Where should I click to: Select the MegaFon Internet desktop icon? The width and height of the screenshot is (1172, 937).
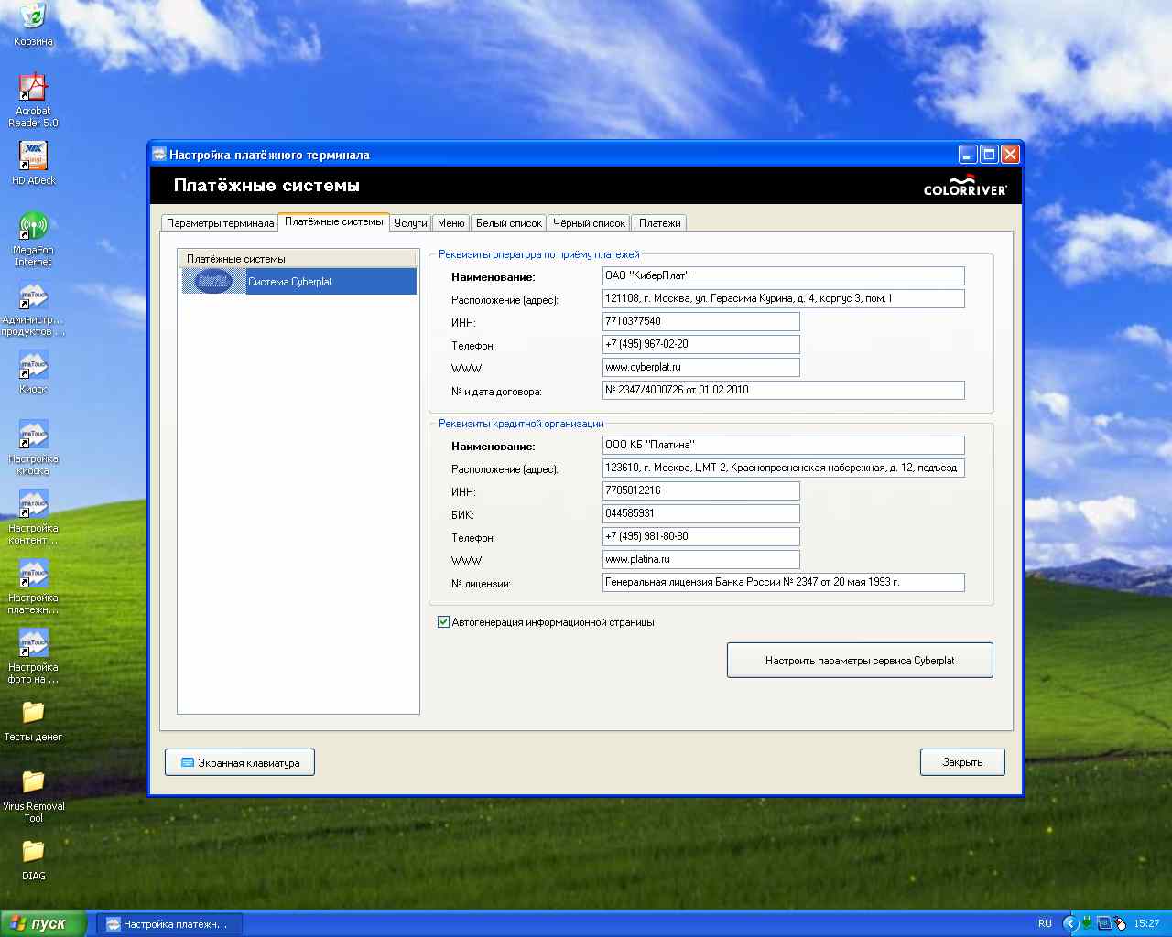(x=33, y=227)
